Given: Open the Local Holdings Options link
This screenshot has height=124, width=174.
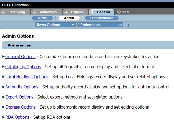Looking at the screenshot, I should pos(27,77).
